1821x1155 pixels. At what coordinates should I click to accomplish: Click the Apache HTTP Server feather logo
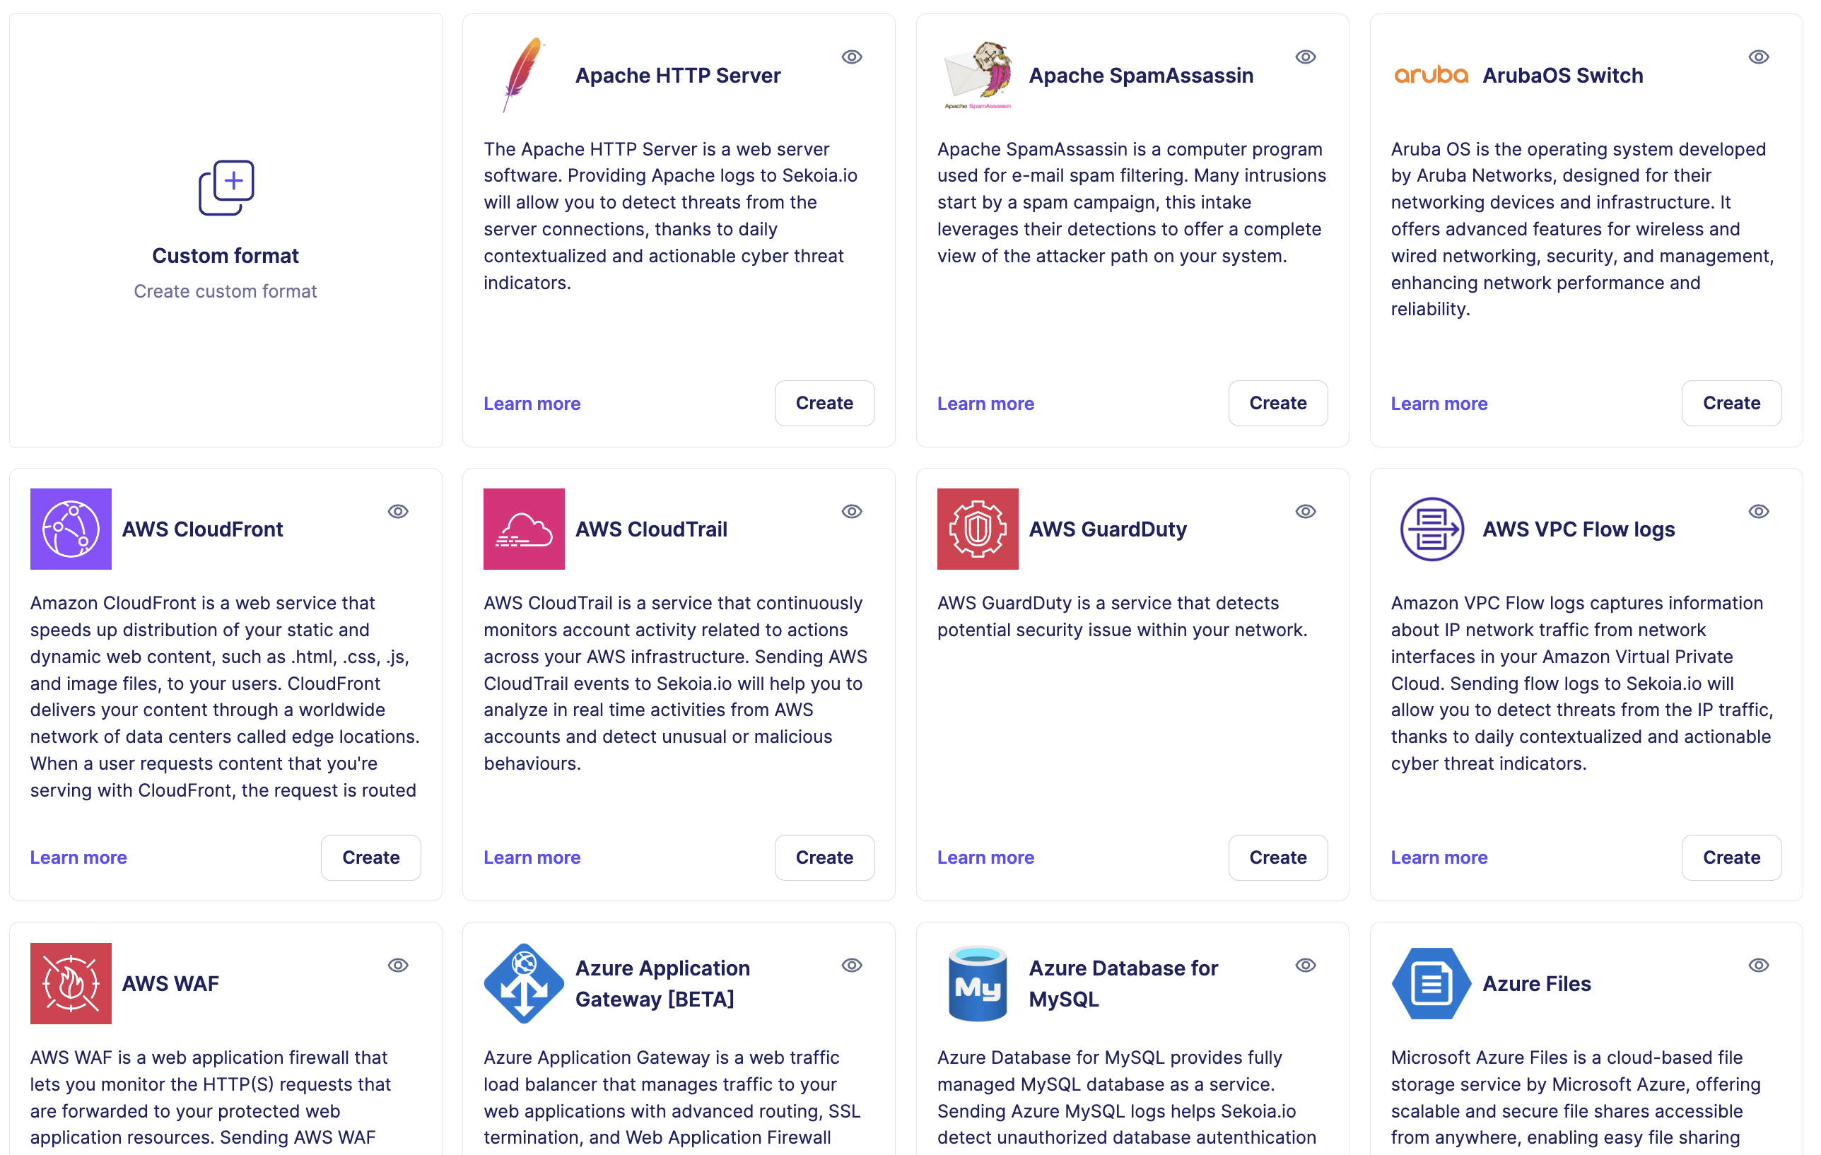point(523,75)
